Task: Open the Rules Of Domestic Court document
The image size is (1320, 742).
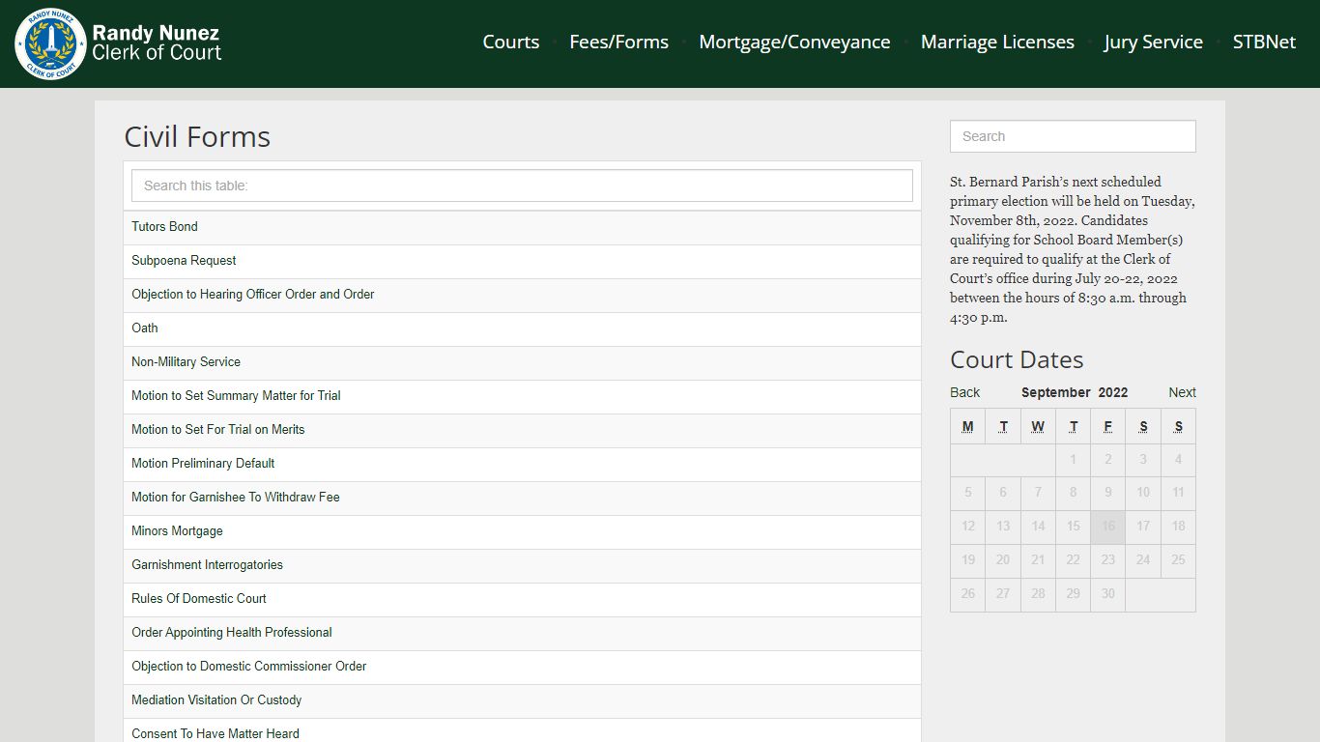Action: click(x=199, y=599)
